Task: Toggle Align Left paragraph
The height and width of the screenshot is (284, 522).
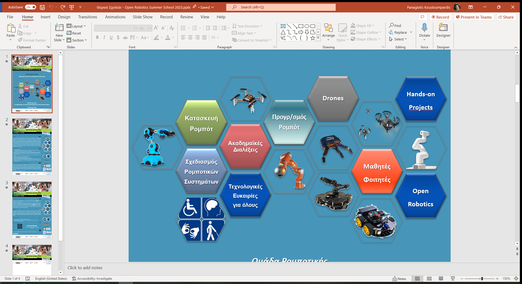Action: (183, 37)
